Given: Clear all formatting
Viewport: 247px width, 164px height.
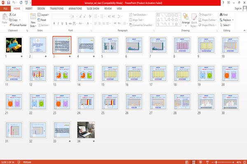Looking at the screenshot, I should point(90,16).
